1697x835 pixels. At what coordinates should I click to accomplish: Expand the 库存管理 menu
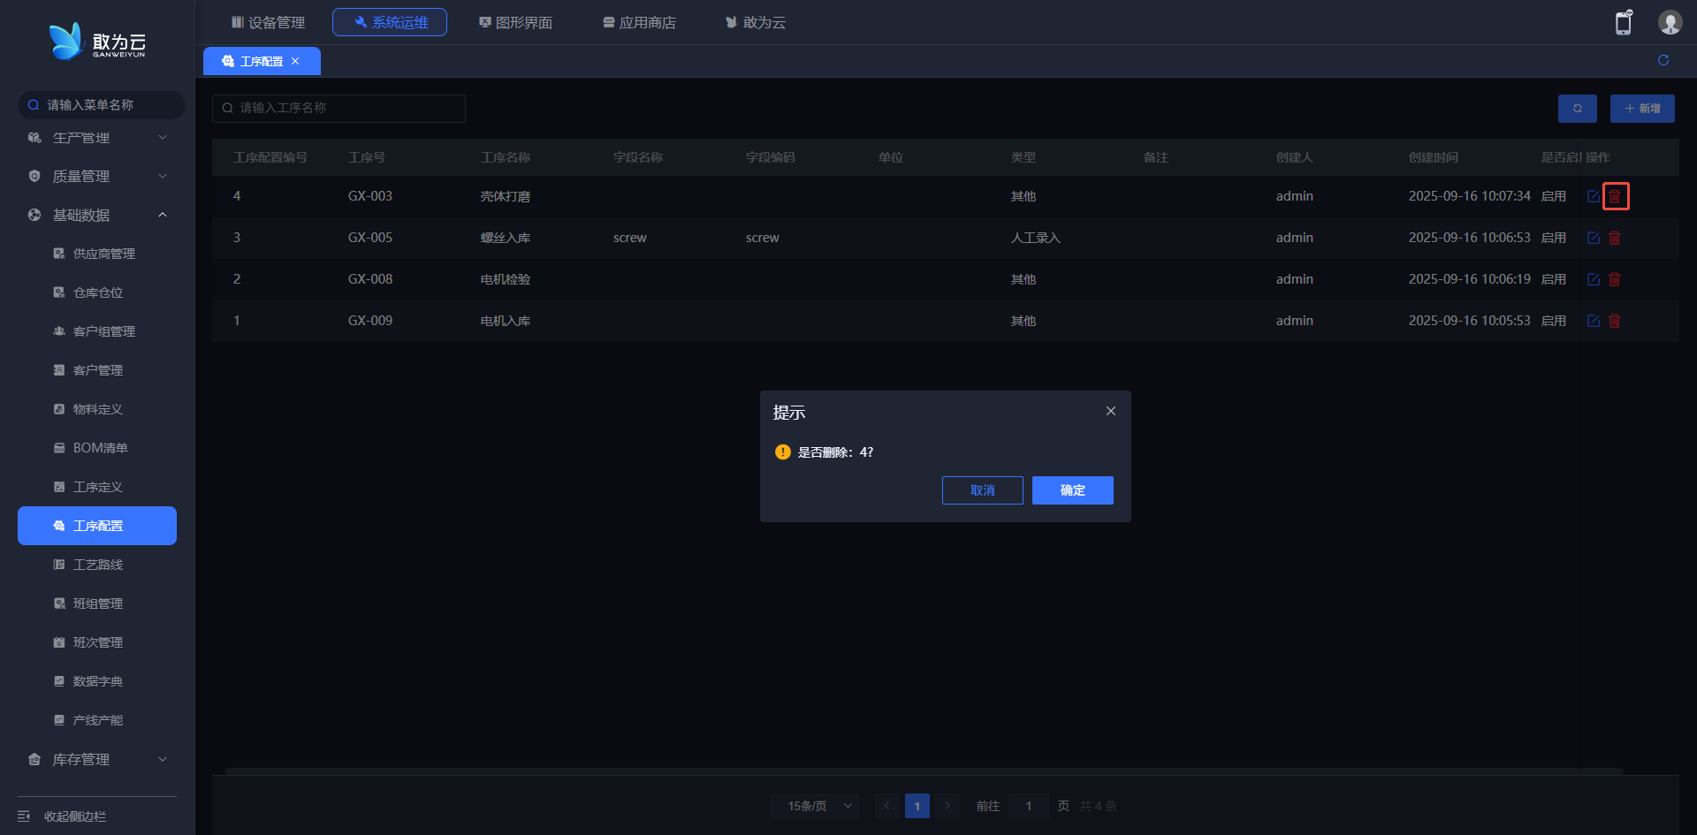pyautogui.click(x=97, y=759)
